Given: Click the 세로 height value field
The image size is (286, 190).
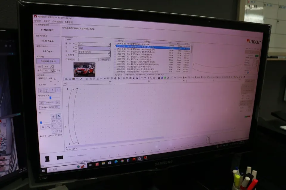Looking at the screenshot, I should pyautogui.click(x=46, y=71).
